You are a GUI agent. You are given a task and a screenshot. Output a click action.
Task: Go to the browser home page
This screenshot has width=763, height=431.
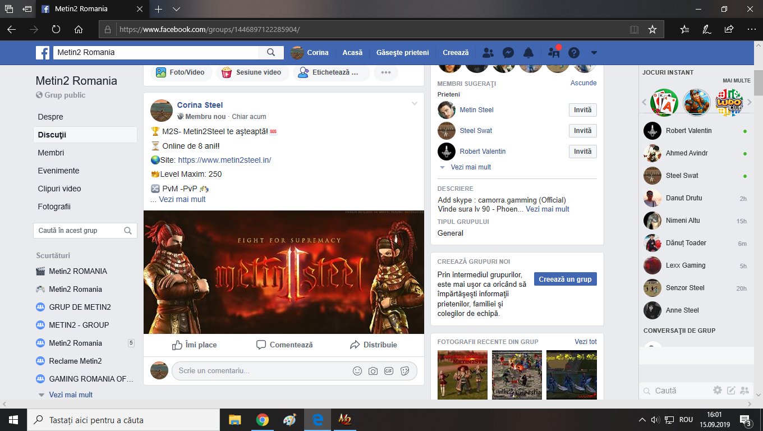pyautogui.click(x=79, y=29)
